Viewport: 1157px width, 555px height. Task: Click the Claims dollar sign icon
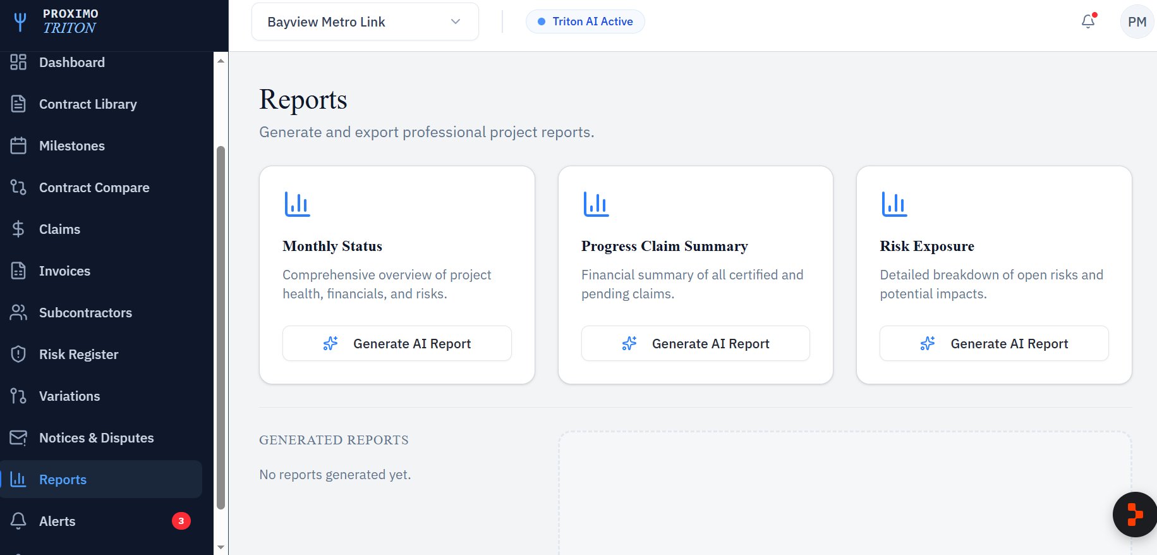pyautogui.click(x=18, y=229)
